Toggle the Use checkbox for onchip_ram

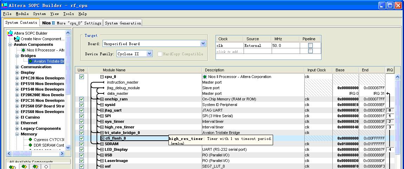(x=81, y=99)
